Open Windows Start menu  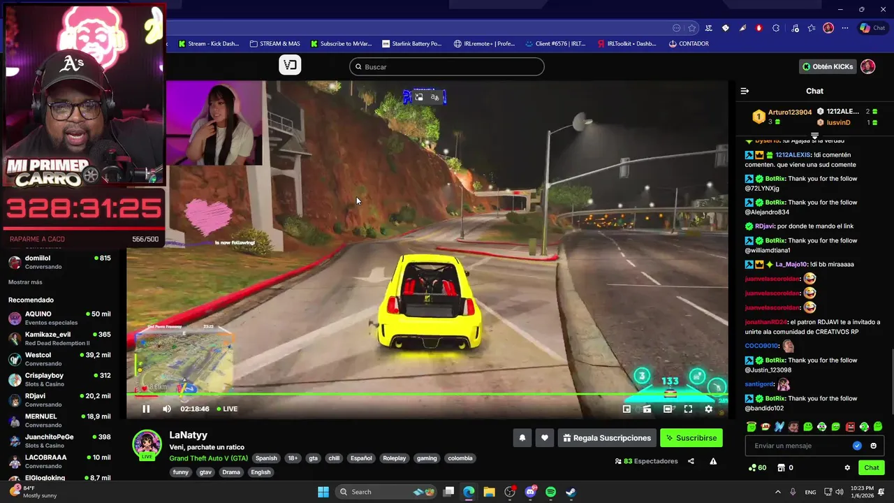pos(323,492)
